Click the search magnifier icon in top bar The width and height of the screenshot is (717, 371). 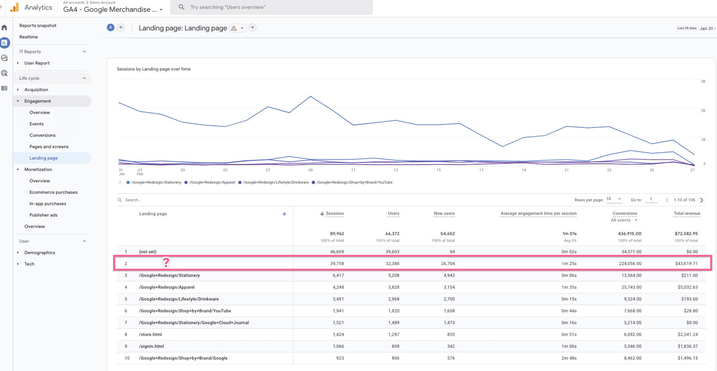(182, 7)
